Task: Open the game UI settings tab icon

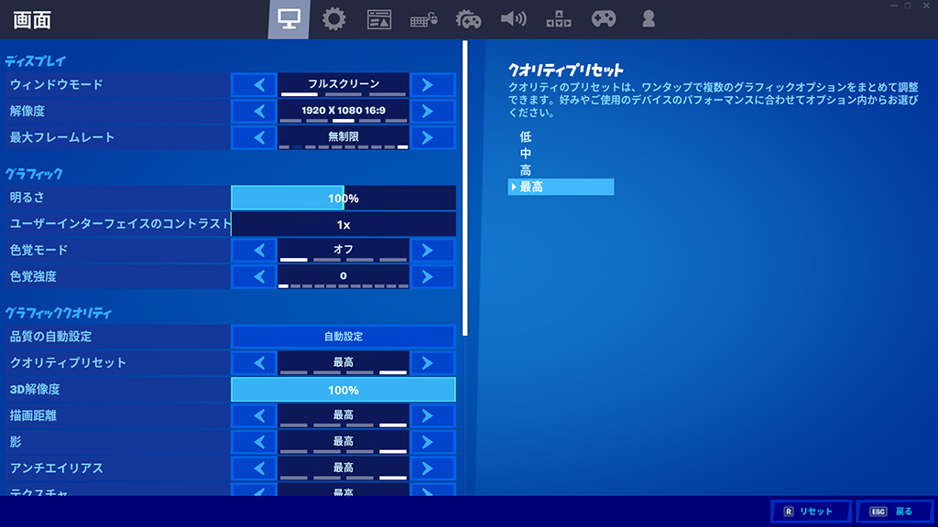Action: (x=378, y=19)
